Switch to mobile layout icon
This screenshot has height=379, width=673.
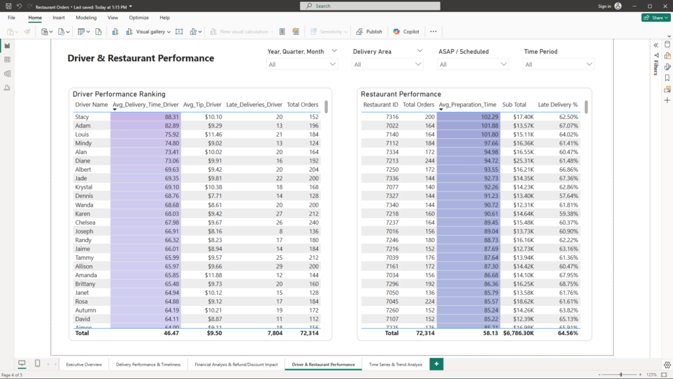coord(37,364)
